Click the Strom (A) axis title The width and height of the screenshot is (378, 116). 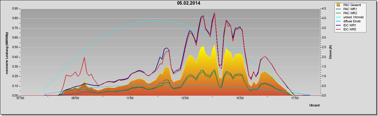pyautogui.click(x=331, y=52)
